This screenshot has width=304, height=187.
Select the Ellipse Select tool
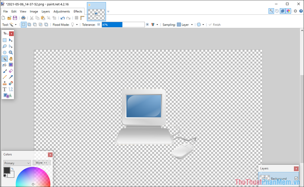pyautogui.click(x=5, y=52)
